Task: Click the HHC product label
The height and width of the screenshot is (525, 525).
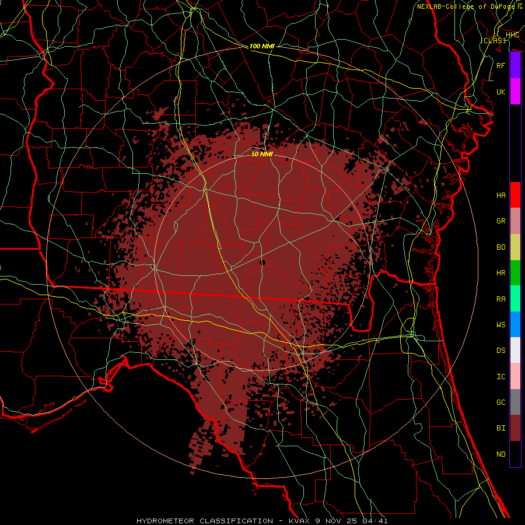Action: (x=512, y=35)
